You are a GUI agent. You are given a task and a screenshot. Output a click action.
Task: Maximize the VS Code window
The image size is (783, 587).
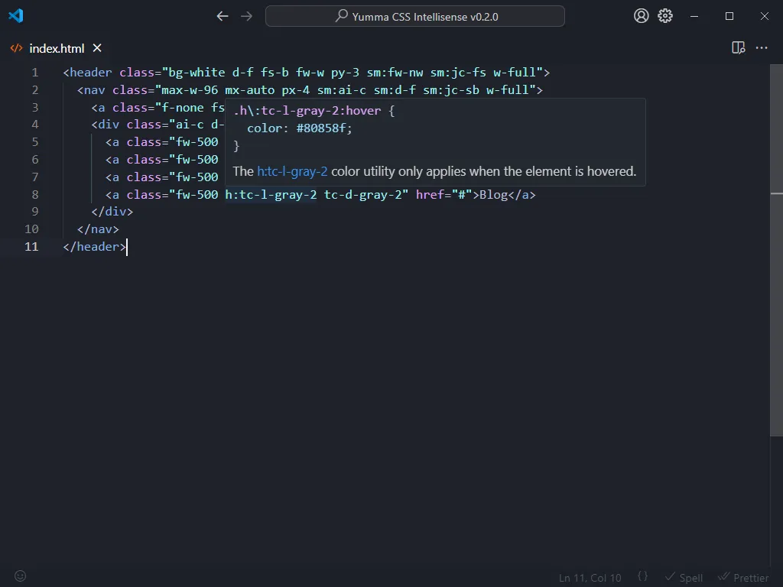(729, 17)
